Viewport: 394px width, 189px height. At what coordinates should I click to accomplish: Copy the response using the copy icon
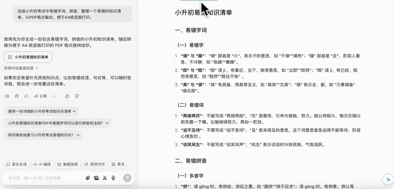click(x=16, y=96)
